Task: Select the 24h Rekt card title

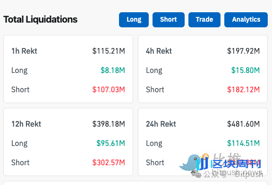Action: pos(161,124)
